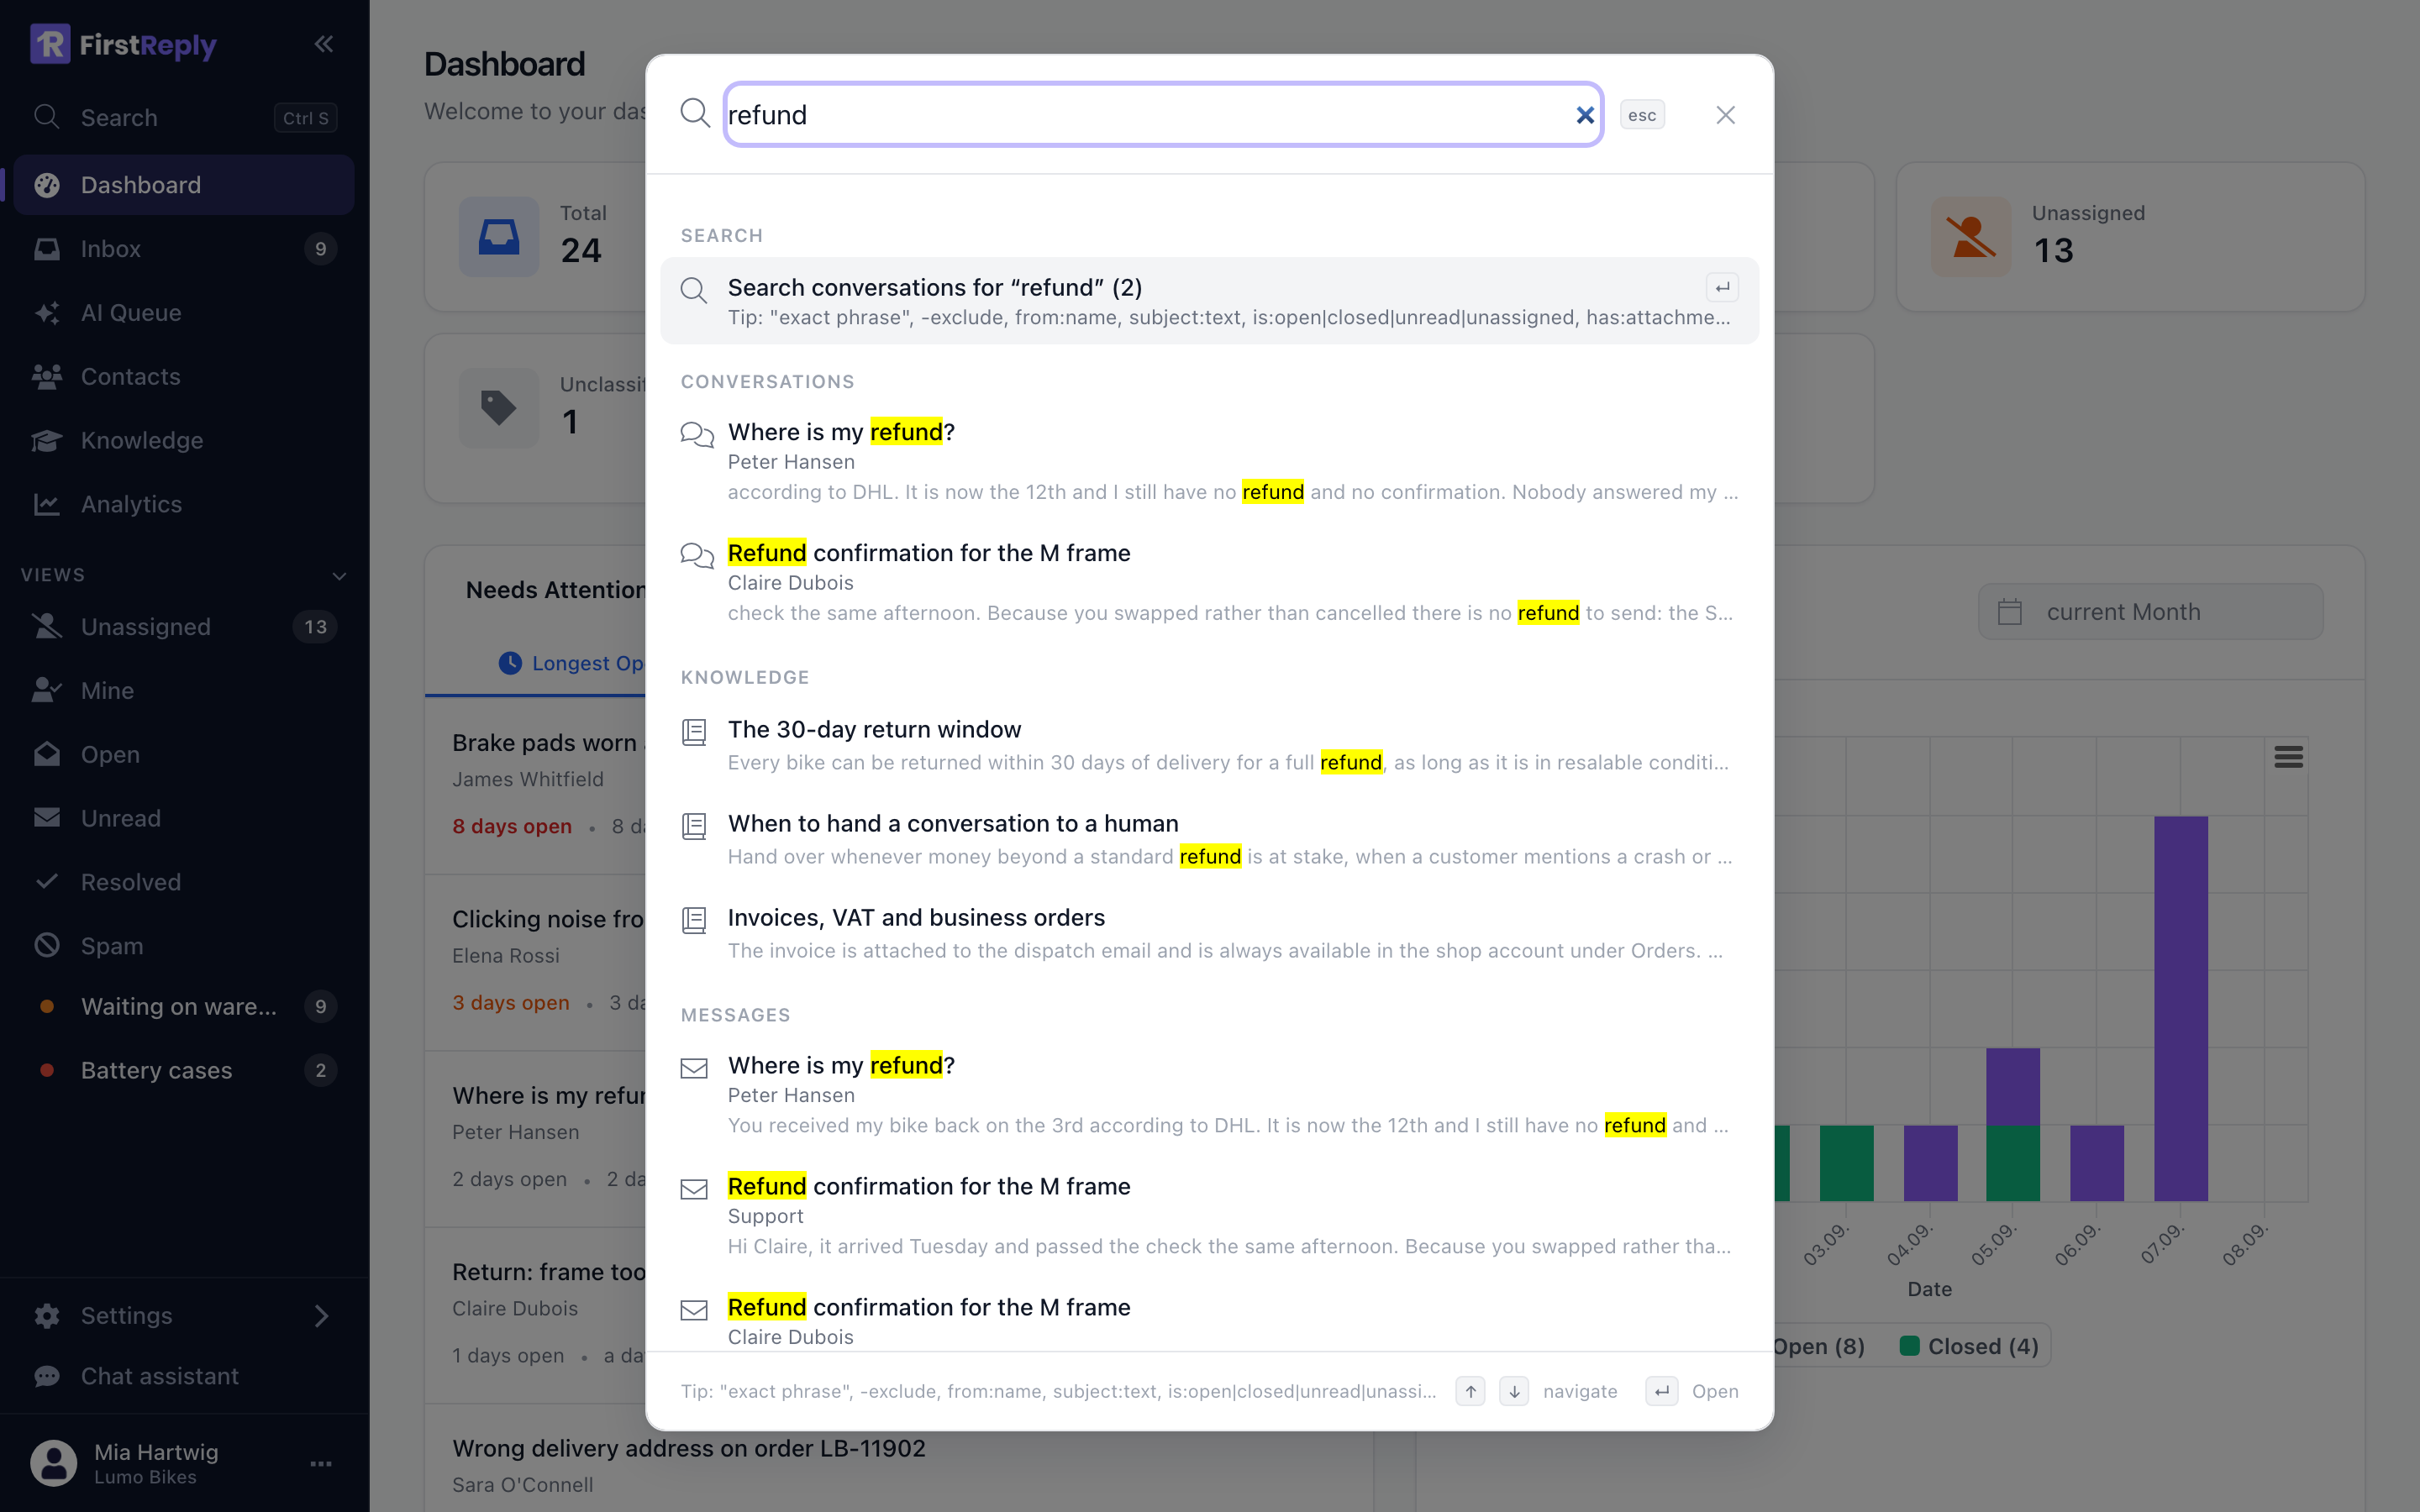Screen dimensions: 2420x1512
Task: Select the Longest Open tab
Action: coord(575,663)
